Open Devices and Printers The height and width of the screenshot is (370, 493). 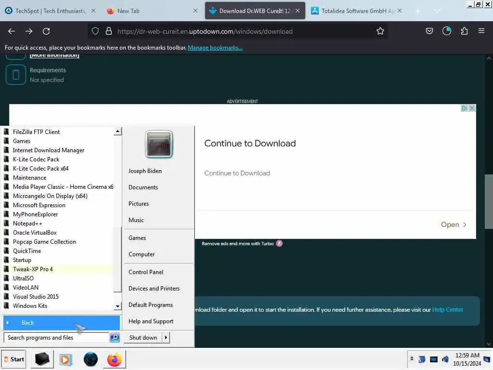pyautogui.click(x=154, y=289)
